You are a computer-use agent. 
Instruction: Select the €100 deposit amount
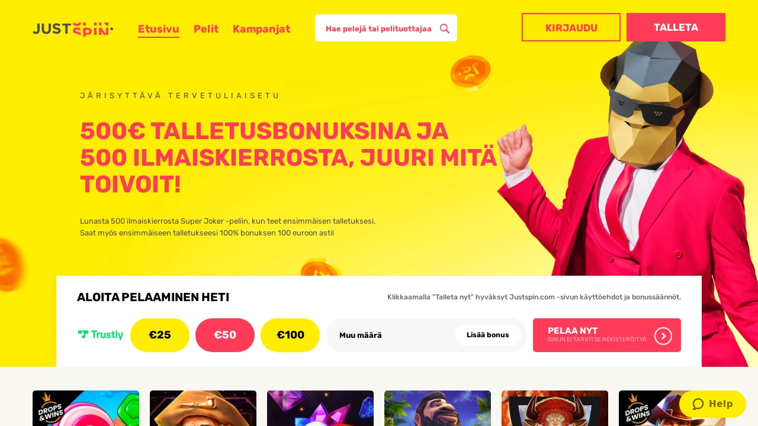pyautogui.click(x=290, y=335)
